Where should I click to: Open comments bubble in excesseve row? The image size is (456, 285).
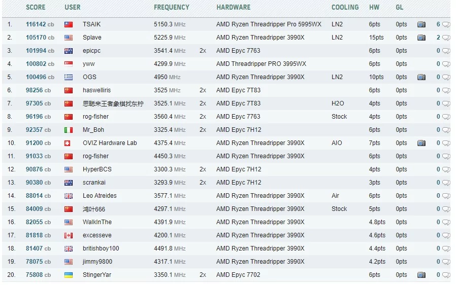(446, 236)
